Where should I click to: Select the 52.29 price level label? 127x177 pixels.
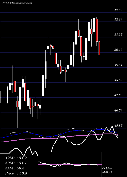[x=118, y=19]
